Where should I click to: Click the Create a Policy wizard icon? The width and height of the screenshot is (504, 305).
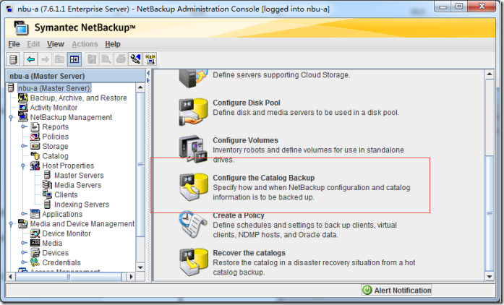click(x=193, y=224)
